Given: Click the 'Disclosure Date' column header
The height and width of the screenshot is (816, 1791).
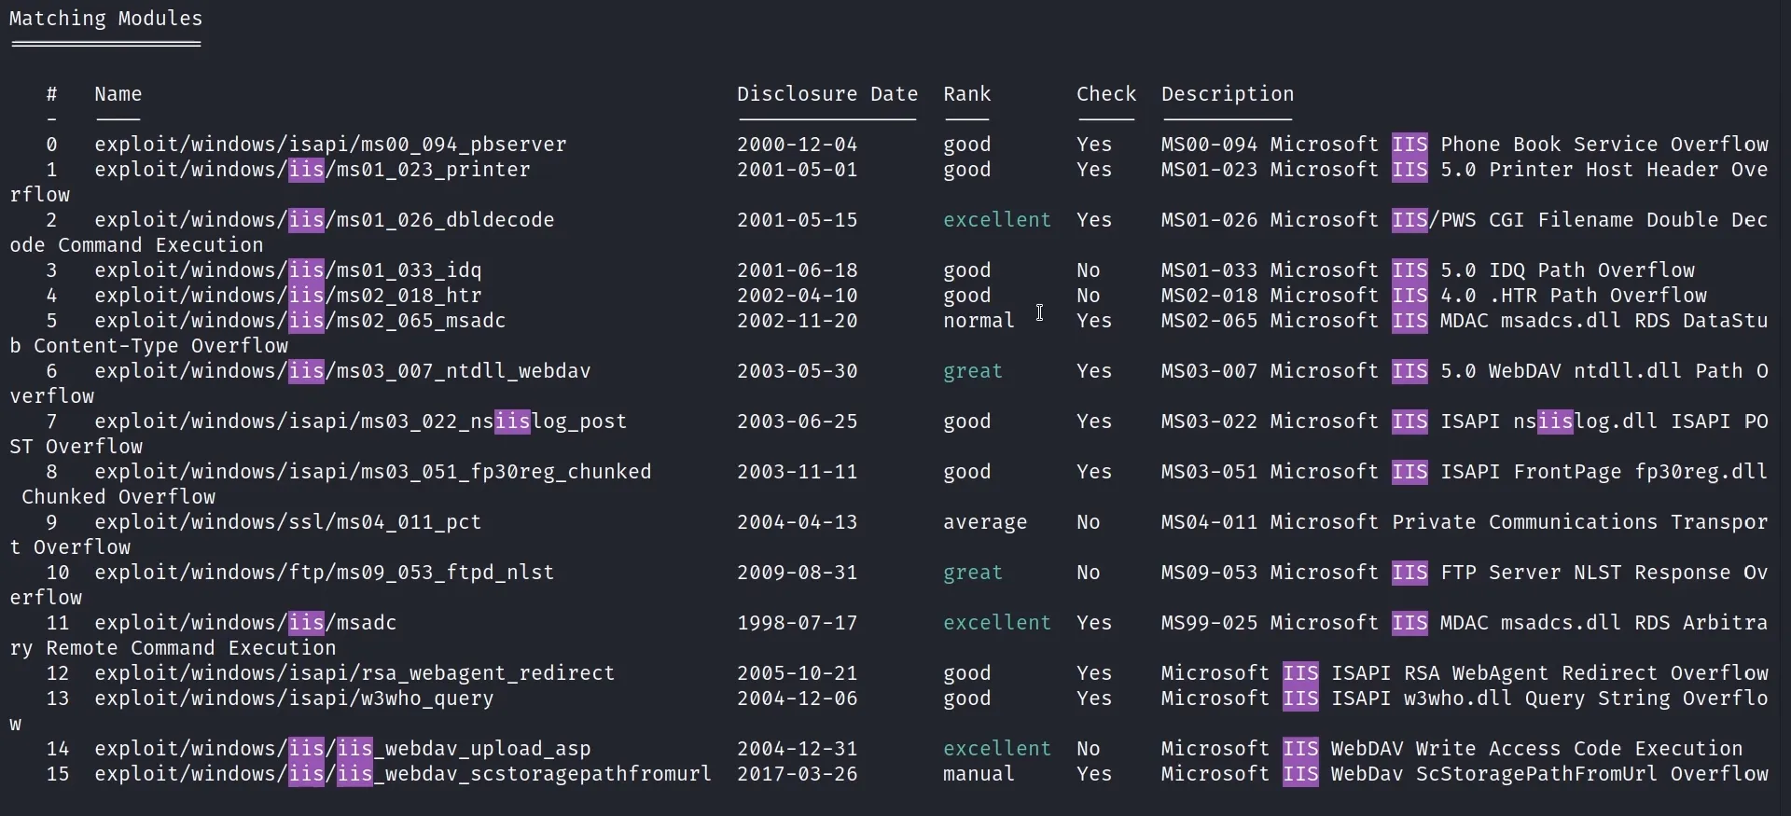Looking at the screenshot, I should (x=827, y=94).
